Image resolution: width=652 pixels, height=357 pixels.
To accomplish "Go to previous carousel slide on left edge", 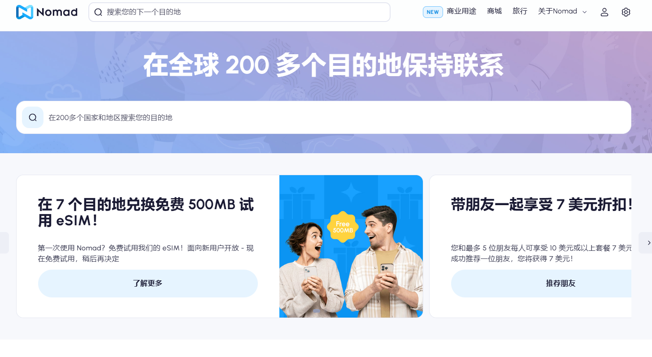I will click(x=4, y=243).
